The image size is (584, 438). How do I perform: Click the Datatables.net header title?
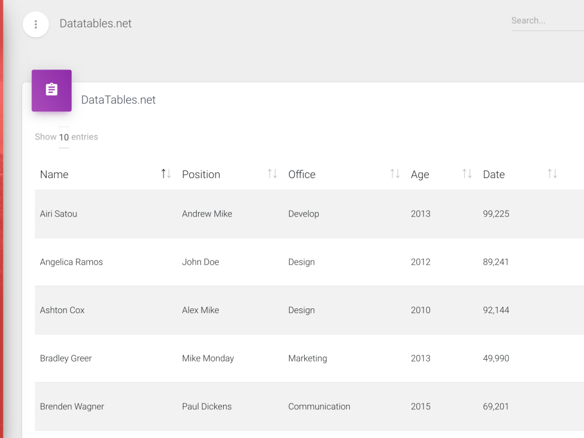tap(95, 23)
